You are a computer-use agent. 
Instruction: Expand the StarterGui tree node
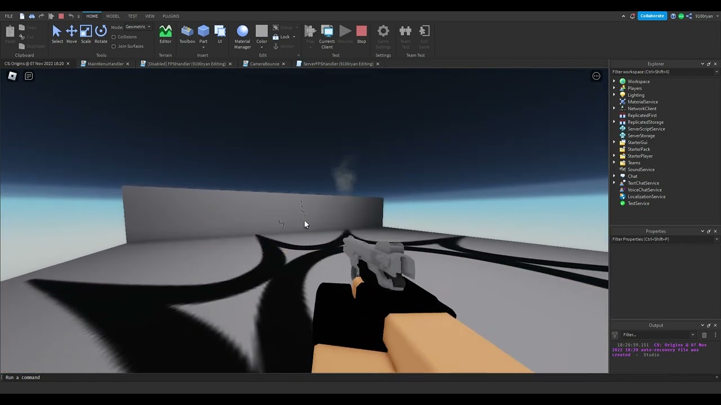[615, 142]
